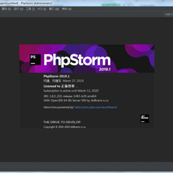Click the PhpStorm banner image
The image size is (173, 173).
coord(87,59)
